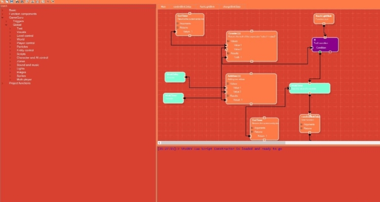
Task: Select the Sound and music tree item
Action: [28, 65]
